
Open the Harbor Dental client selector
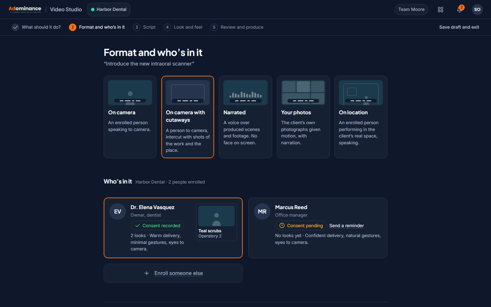(x=109, y=10)
